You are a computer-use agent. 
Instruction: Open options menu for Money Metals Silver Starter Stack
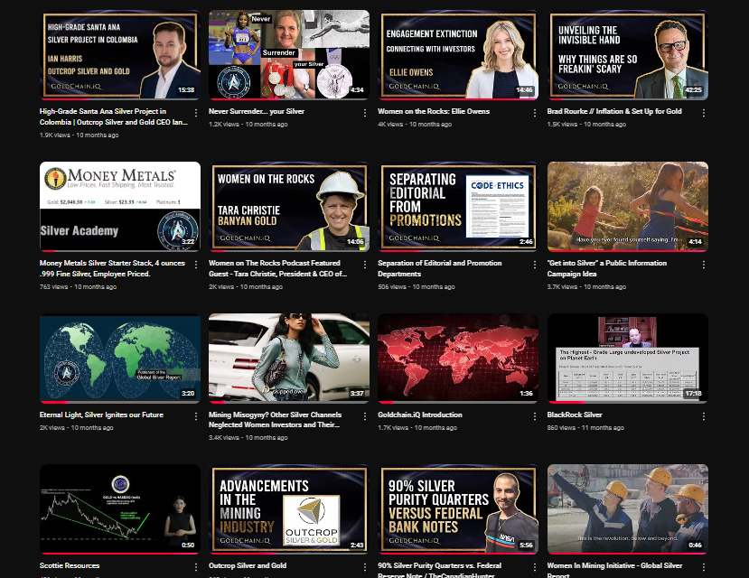pos(196,265)
